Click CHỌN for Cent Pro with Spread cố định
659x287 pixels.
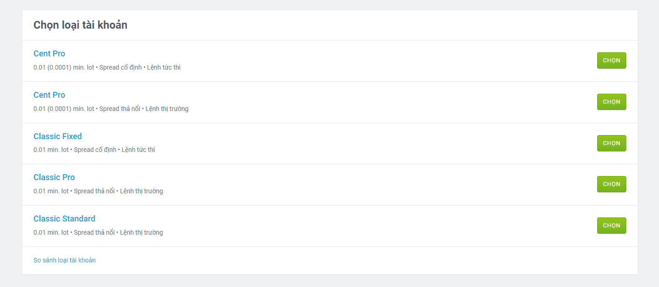point(611,60)
